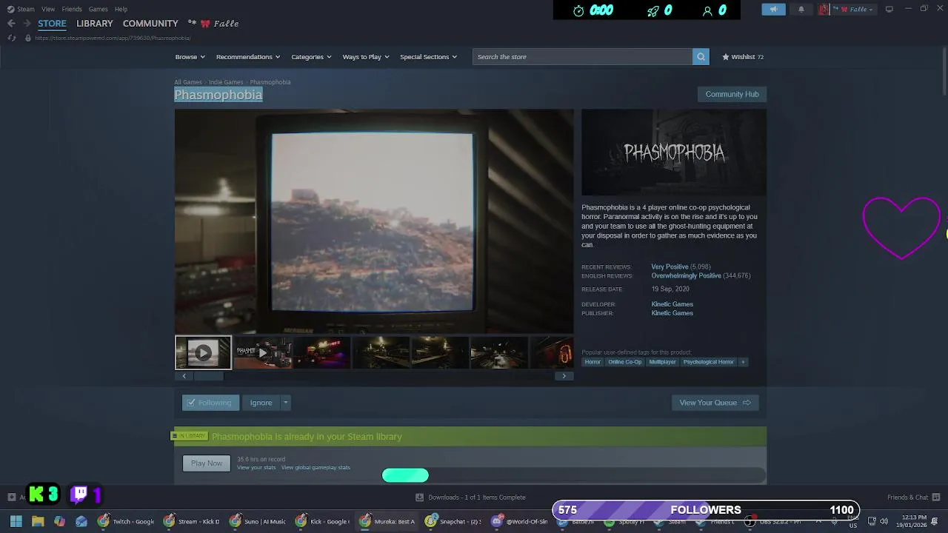This screenshot has height=533, width=948.
Task: Select the second trailer video thumbnail
Action: 262,352
